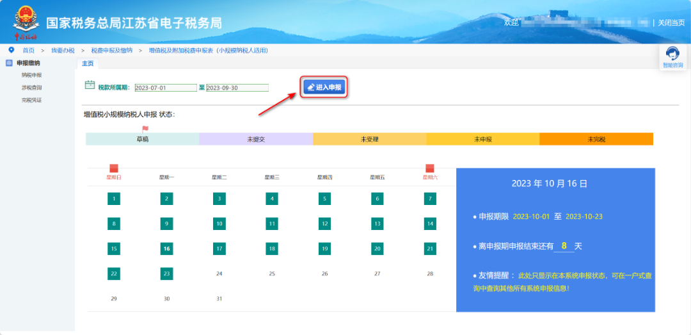This screenshot has height=335, width=691.
Task: Select calendar day 7
Action: tap(430, 199)
